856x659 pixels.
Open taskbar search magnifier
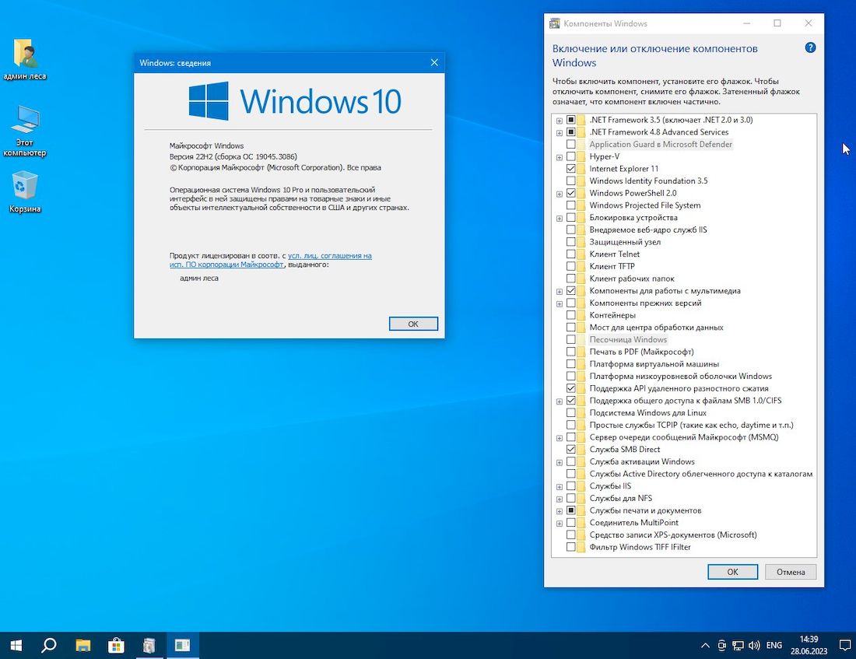point(48,645)
